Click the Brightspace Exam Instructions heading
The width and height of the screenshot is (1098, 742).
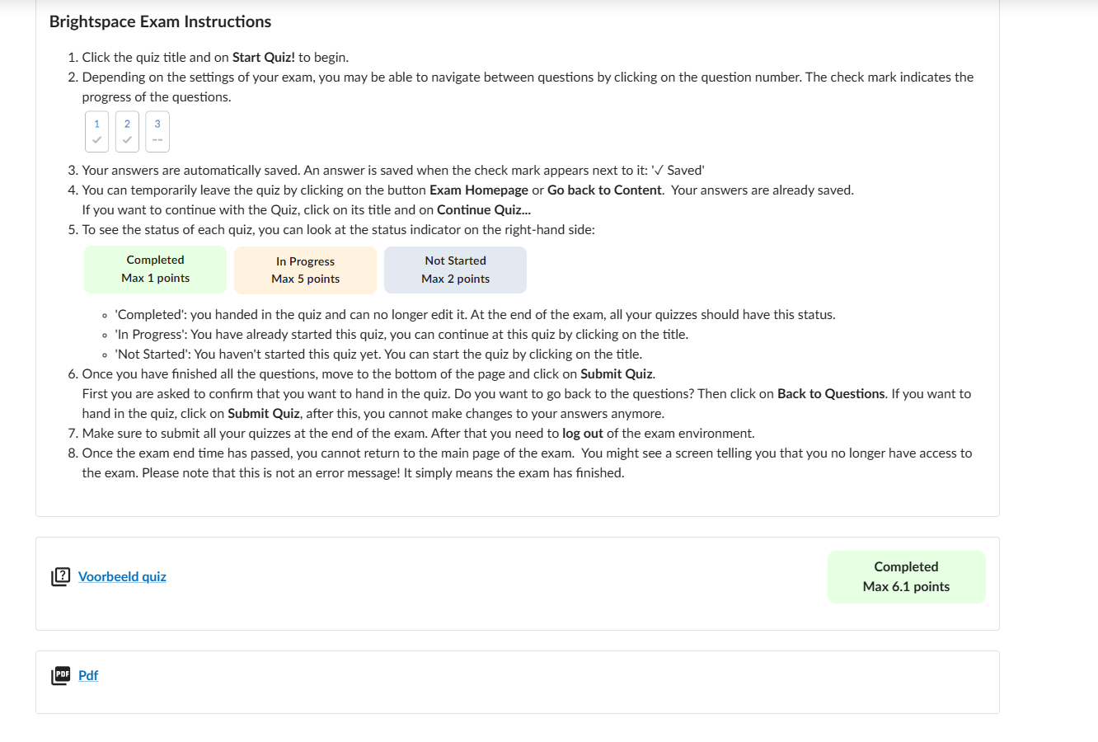160,21
